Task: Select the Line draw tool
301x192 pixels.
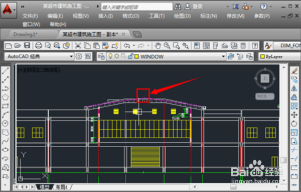Action: (x=6, y=71)
